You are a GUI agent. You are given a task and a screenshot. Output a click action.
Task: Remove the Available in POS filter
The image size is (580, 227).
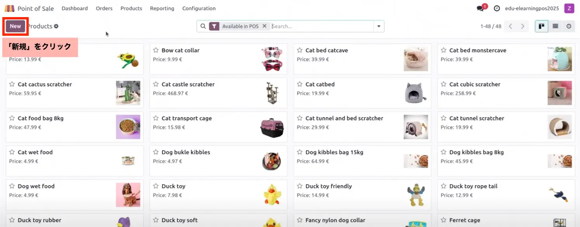click(264, 26)
